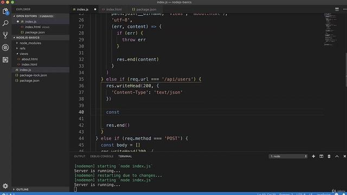
Task: Open the Explorer view in activity bar
Action: pyautogui.click(x=5, y=11)
